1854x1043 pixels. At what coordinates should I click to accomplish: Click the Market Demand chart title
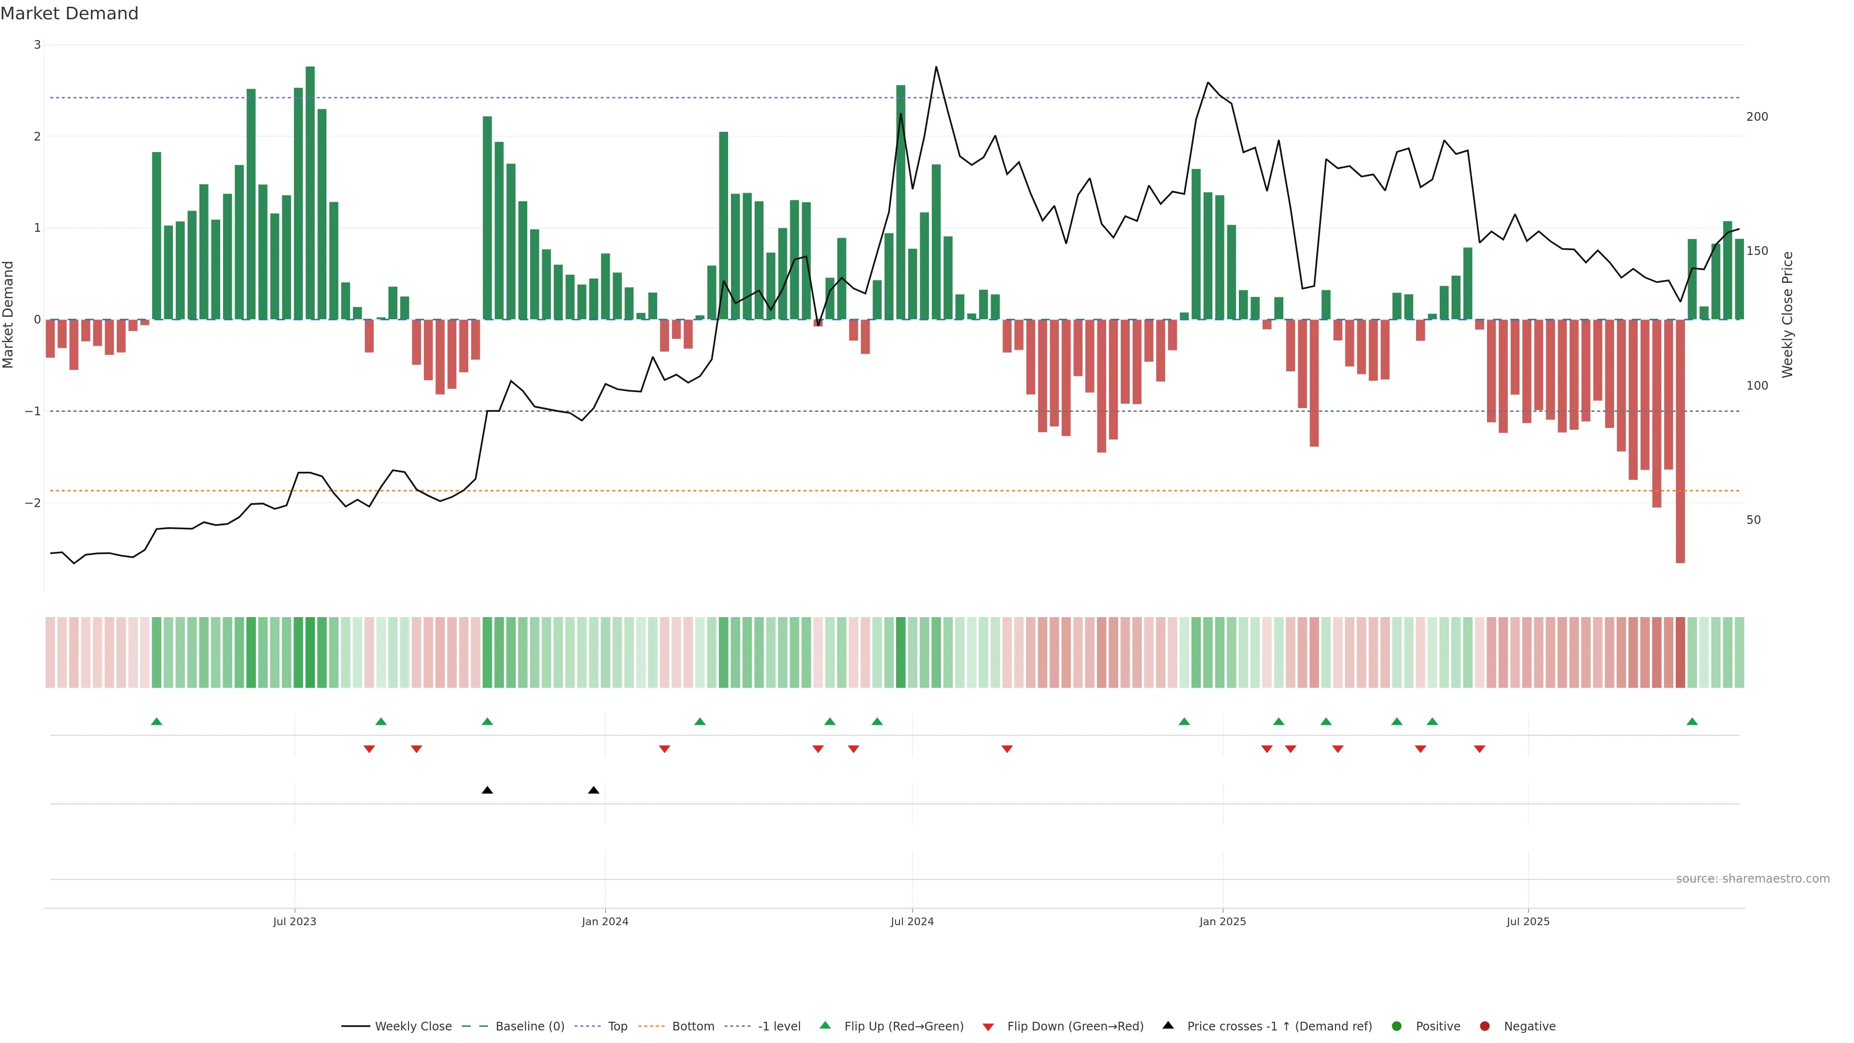point(70,14)
